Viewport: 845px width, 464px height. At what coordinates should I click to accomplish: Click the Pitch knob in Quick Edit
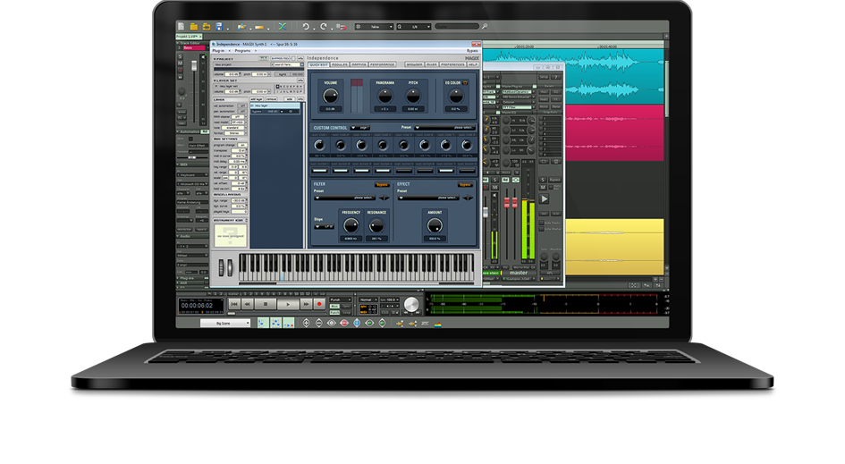click(x=413, y=96)
